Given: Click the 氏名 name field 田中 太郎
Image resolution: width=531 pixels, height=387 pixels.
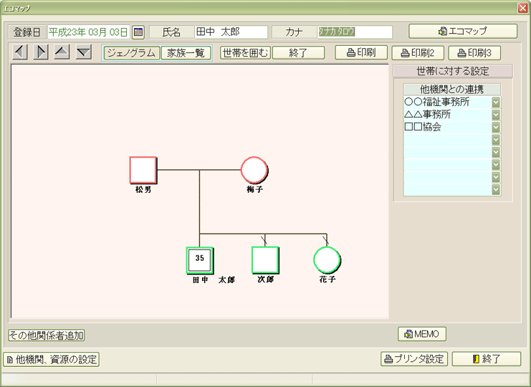Looking at the screenshot, I should click(231, 32).
